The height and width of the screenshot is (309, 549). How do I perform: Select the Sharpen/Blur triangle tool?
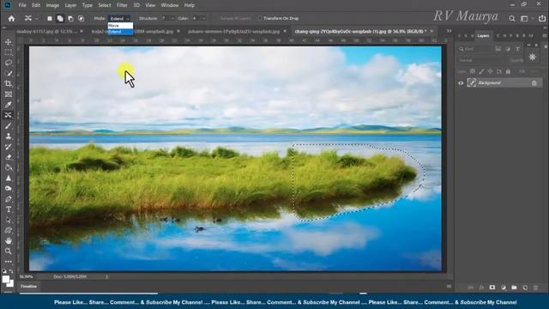8,178
